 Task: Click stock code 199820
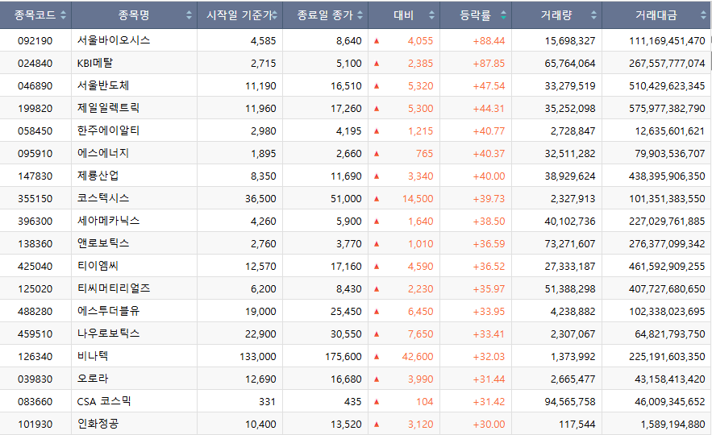tap(35, 109)
